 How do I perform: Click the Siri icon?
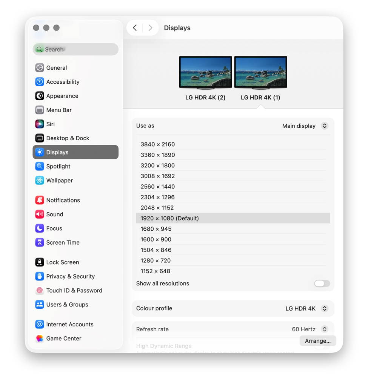(x=39, y=124)
